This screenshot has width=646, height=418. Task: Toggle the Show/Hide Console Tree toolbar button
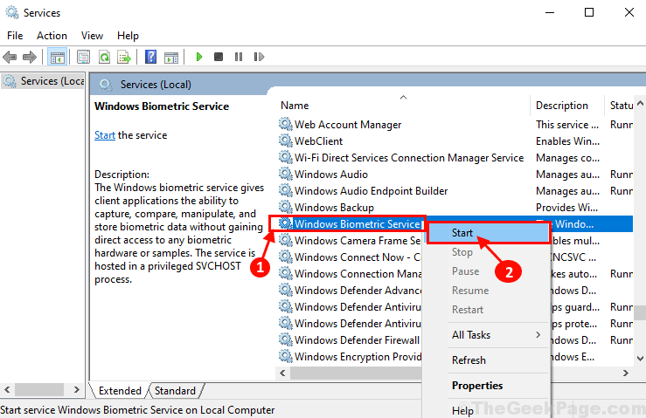pyautogui.click(x=58, y=57)
